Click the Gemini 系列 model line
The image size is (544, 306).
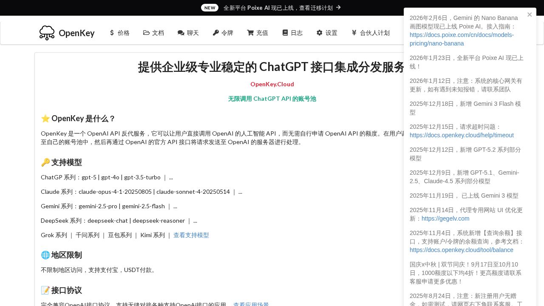[109, 206]
